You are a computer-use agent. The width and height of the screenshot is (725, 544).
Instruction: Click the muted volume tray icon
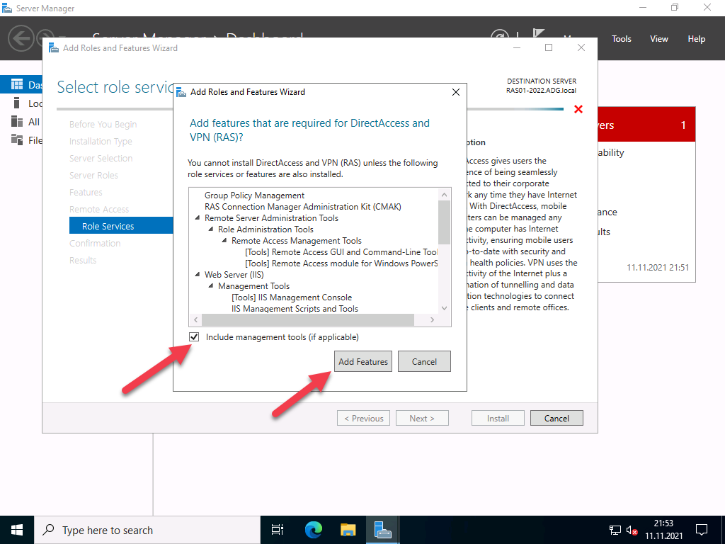coord(632,530)
